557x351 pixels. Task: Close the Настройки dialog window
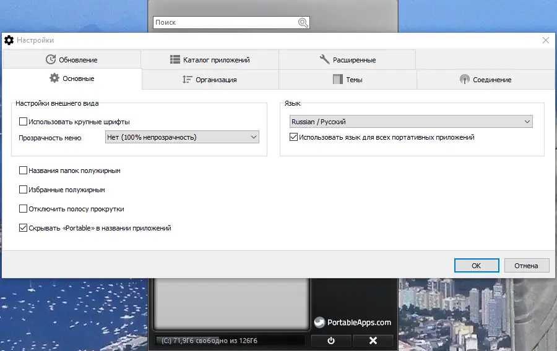click(546, 40)
